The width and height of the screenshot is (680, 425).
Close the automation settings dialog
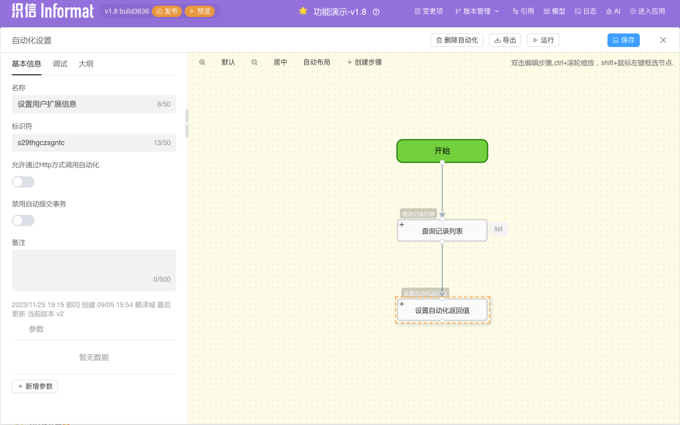(x=663, y=40)
